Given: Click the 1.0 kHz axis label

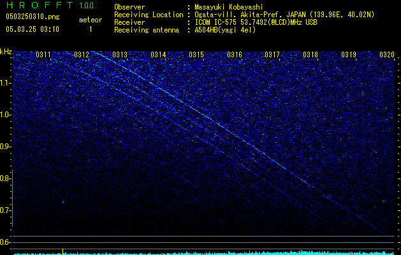Looking at the screenshot, I should click(x=5, y=115).
